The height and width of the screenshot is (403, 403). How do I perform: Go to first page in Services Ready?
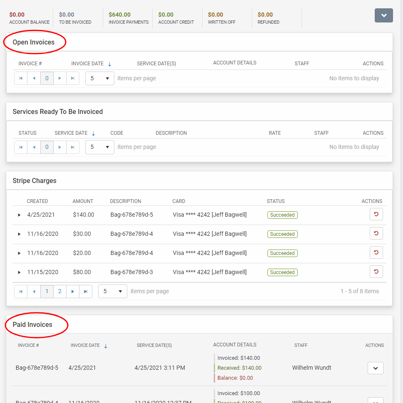pyautogui.click(x=21, y=147)
